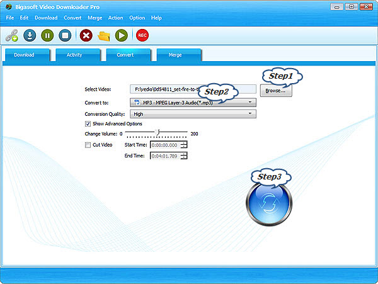Click the app logo in title bar
The height and width of the screenshot is (284, 378).
coord(8,6)
